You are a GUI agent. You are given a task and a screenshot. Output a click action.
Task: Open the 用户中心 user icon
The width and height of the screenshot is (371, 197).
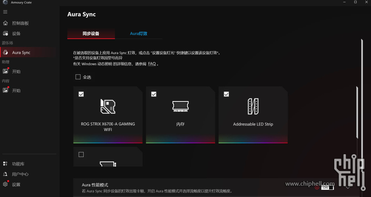(x=5, y=174)
